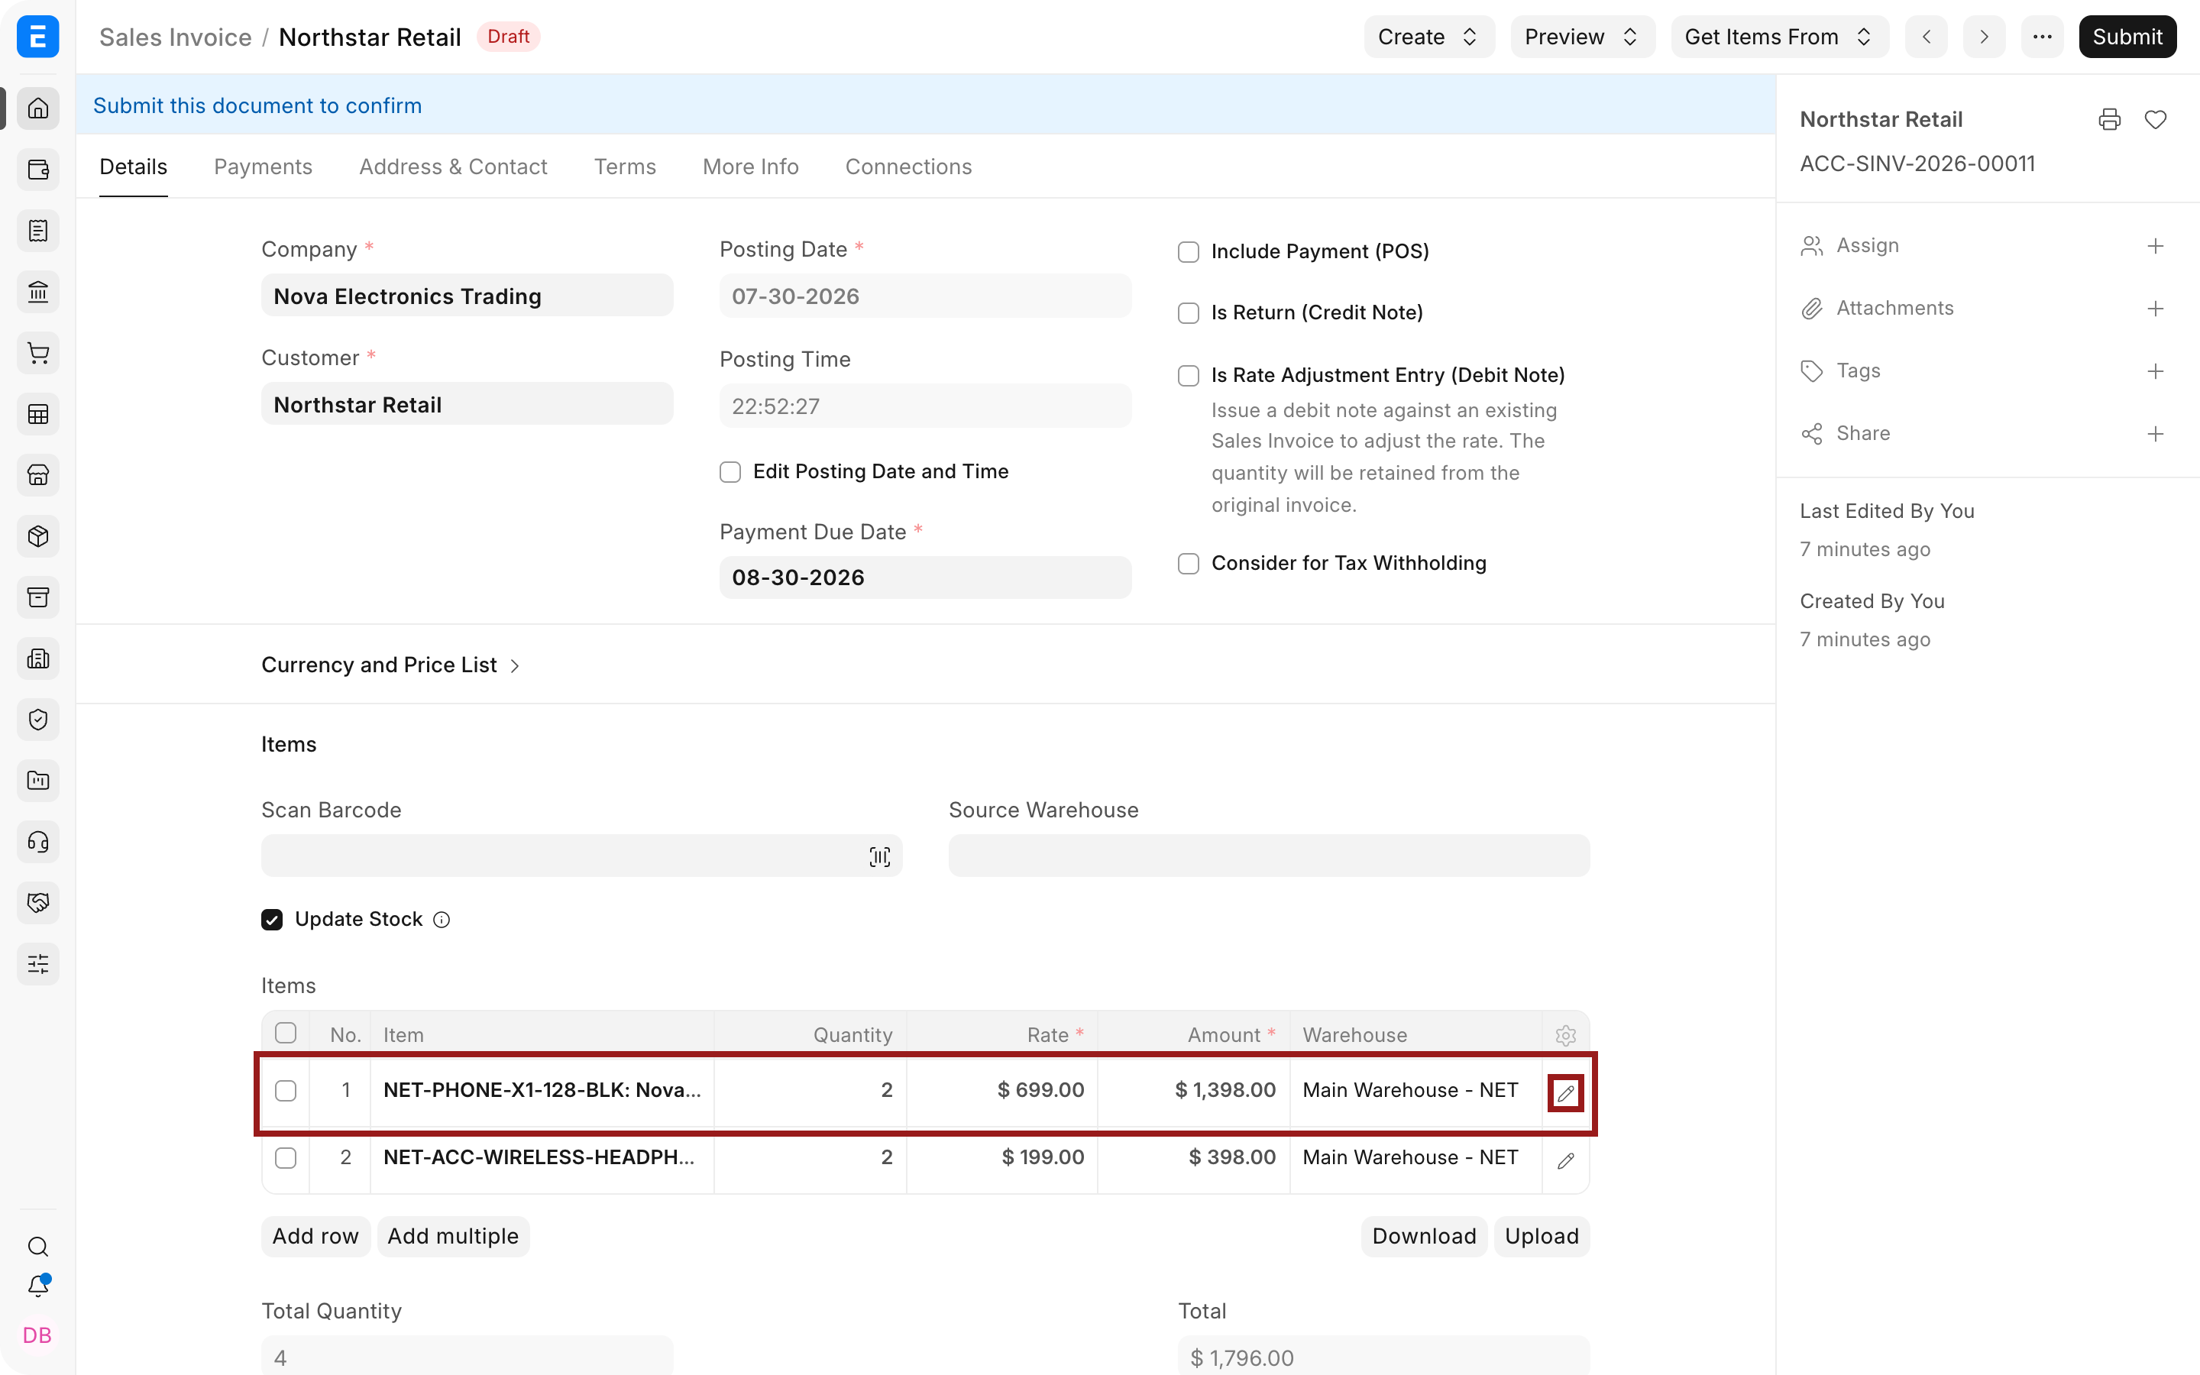The width and height of the screenshot is (2200, 1375).
Task: Open the Projects folder sidebar icon
Action: tap(37, 780)
